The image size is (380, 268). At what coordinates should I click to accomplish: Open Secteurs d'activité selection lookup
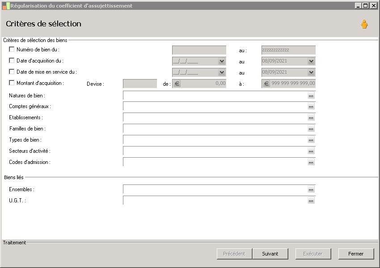click(x=311, y=151)
